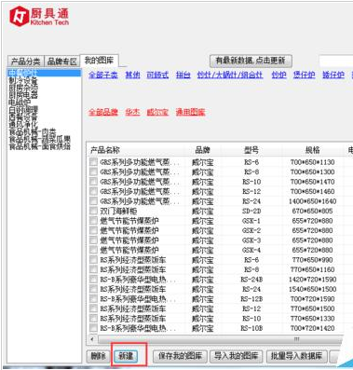Screen dimensions: 353x370
Task: Open the 矮仔炉 subcategory link
Action: tap(333, 75)
